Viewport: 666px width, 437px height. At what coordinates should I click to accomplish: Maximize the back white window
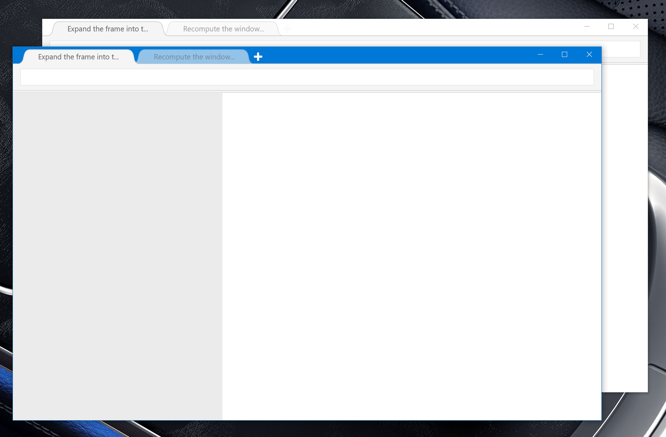pos(611,27)
